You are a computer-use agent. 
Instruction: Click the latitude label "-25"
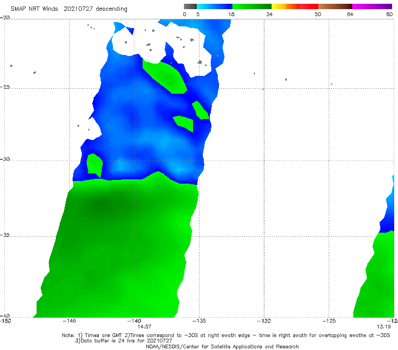pos(5,87)
